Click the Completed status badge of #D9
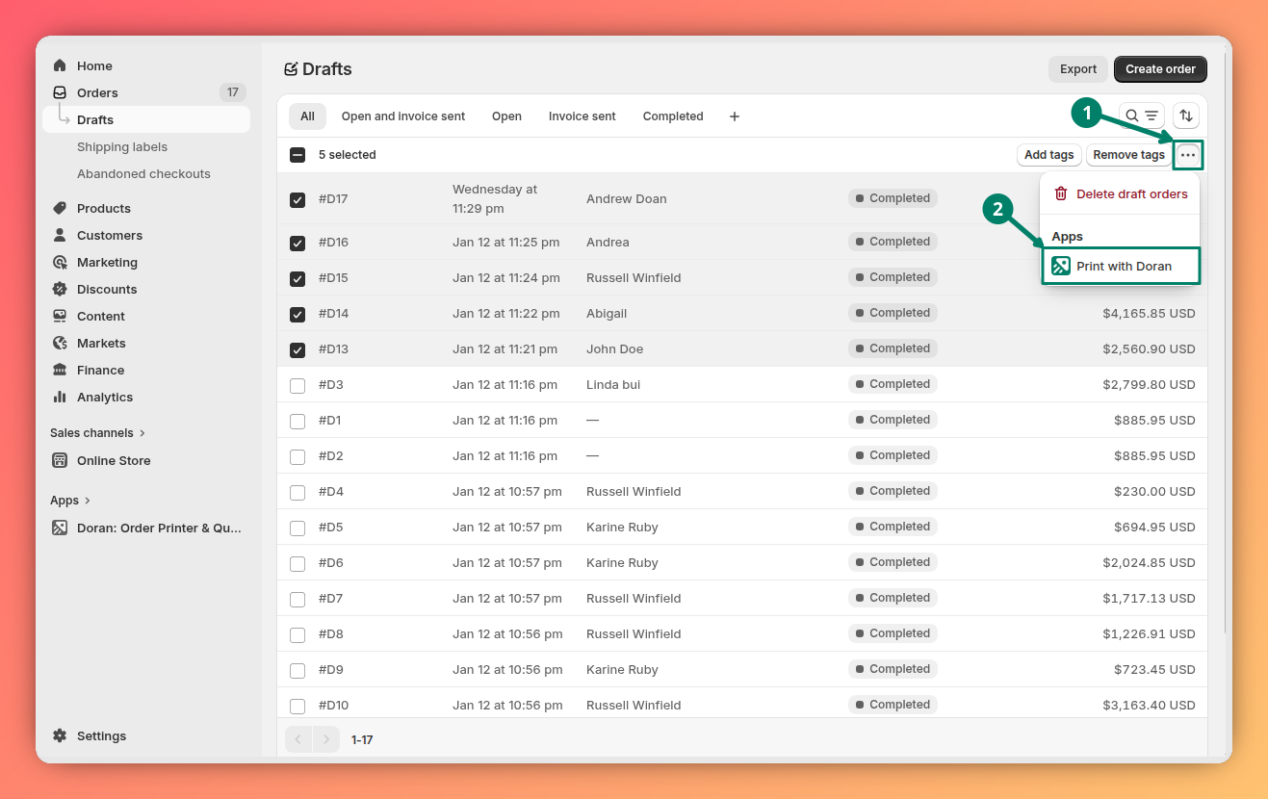The image size is (1268, 799). coord(893,669)
